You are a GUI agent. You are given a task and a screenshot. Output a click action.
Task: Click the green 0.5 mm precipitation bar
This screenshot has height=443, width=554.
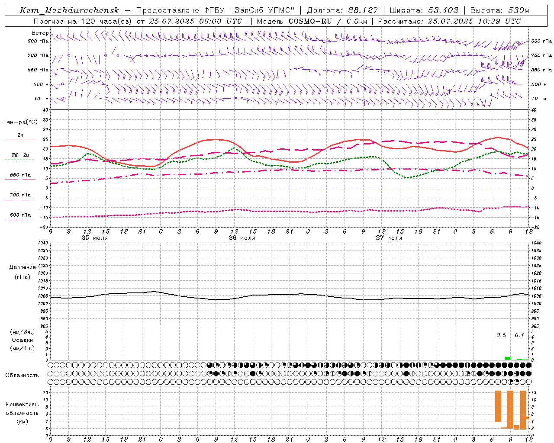507,358
